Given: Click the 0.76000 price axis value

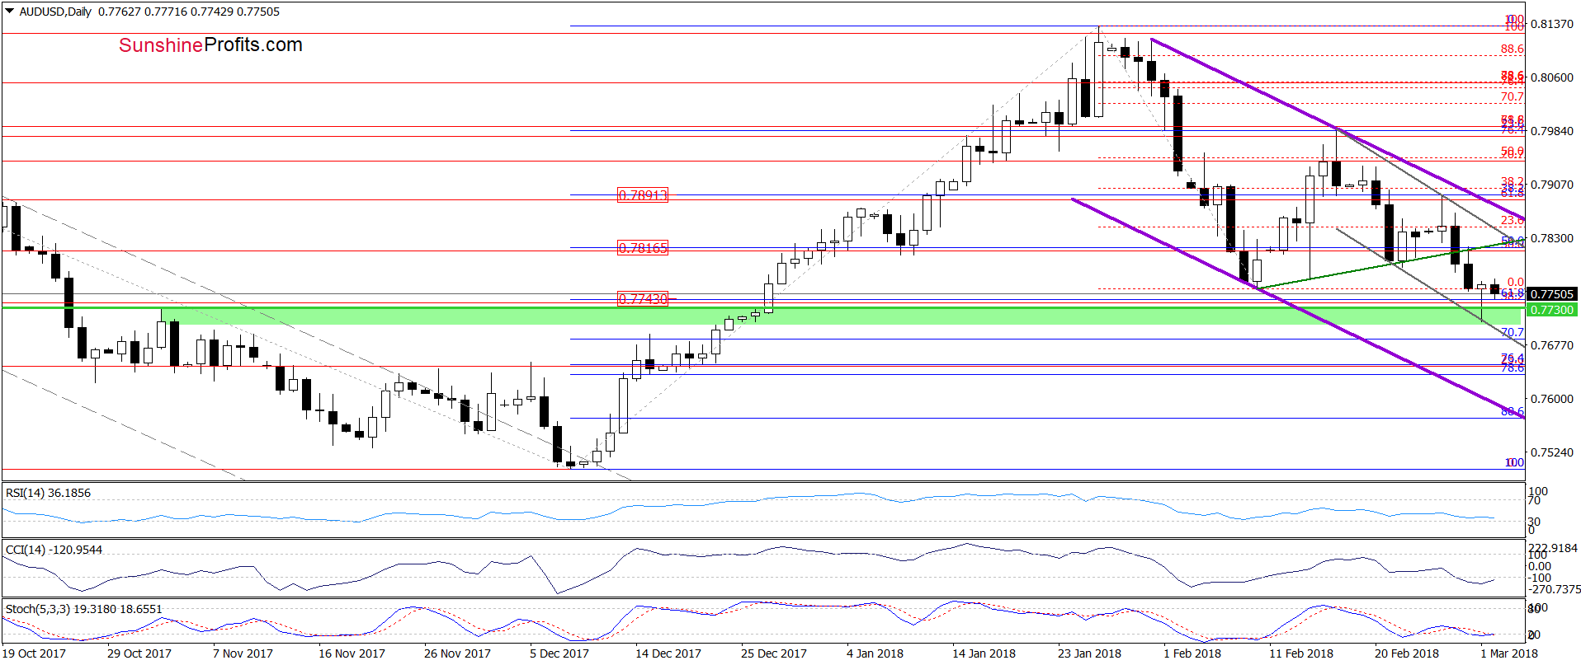Looking at the screenshot, I should point(1552,399).
